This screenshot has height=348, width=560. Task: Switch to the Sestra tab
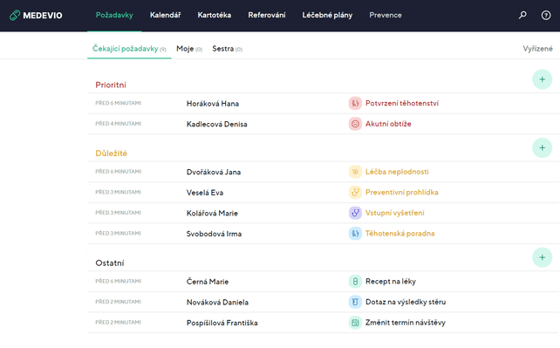227,49
